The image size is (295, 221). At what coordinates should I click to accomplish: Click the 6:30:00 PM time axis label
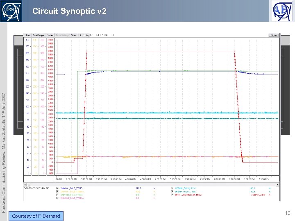(x=234, y=179)
